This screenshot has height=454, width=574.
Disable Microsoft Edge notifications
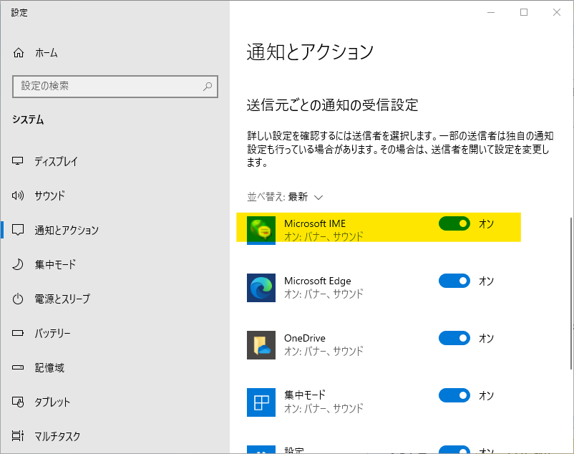point(454,281)
